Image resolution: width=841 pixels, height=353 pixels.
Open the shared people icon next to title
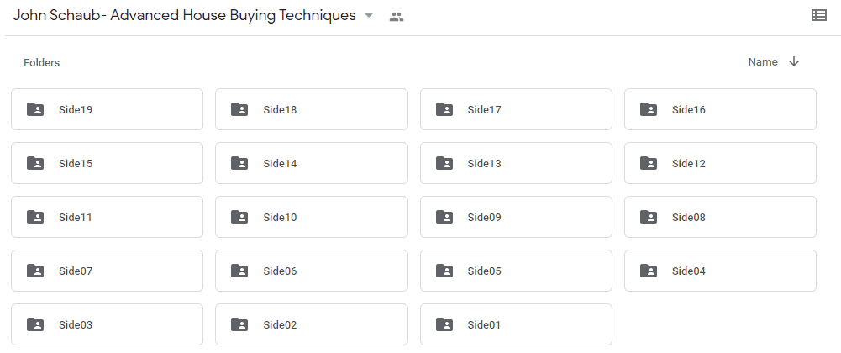click(397, 17)
